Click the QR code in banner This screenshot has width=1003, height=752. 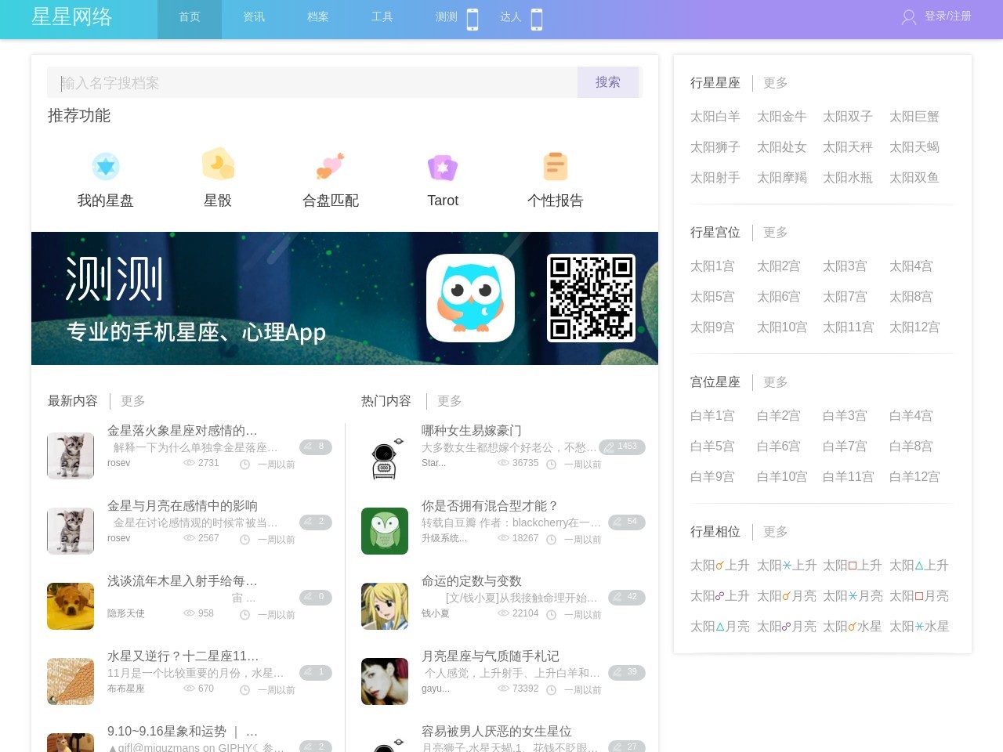pos(591,298)
